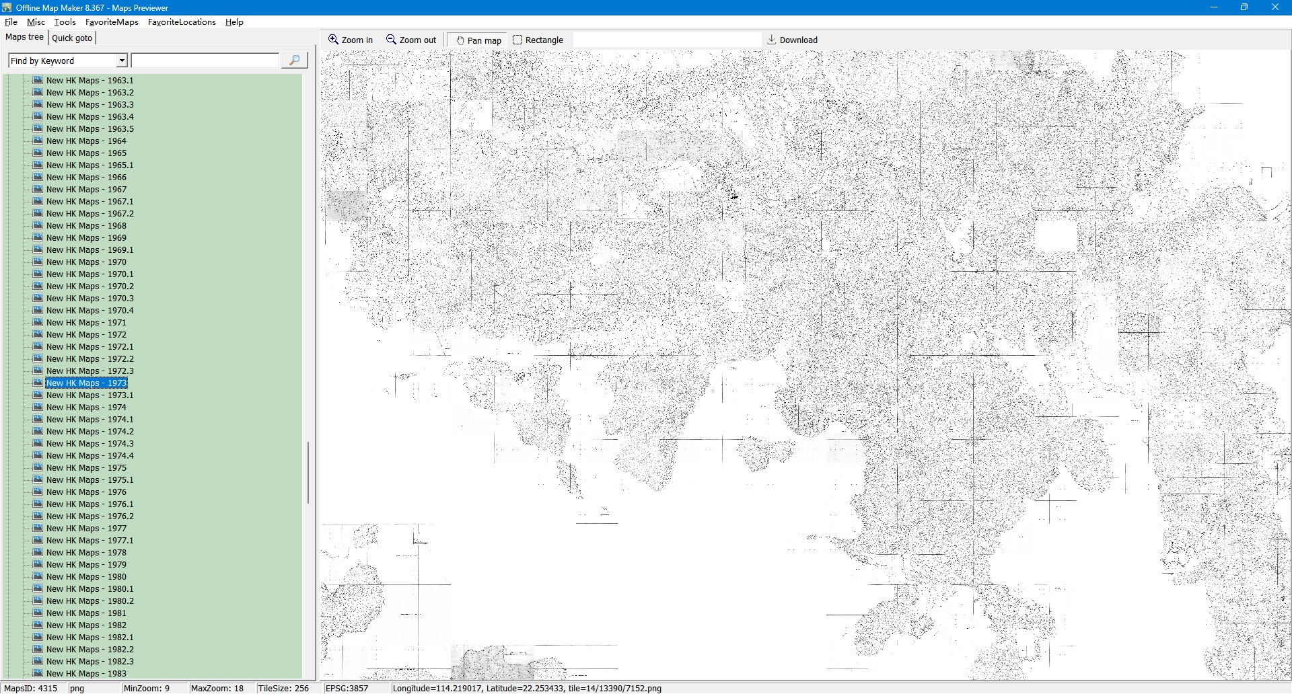Screen dimensions: 1292x694
Task: Click the map icon beside New HK Maps - 1964
Action: pyautogui.click(x=38, y=141)
